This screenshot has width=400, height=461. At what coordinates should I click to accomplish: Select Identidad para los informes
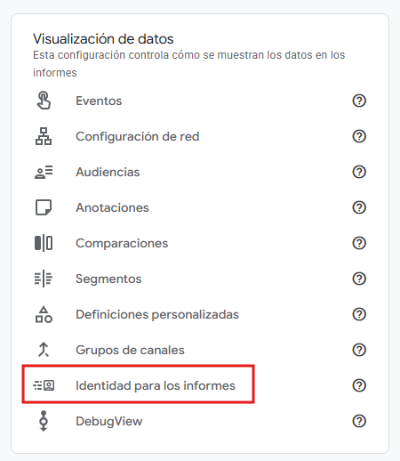coord(156,385)
